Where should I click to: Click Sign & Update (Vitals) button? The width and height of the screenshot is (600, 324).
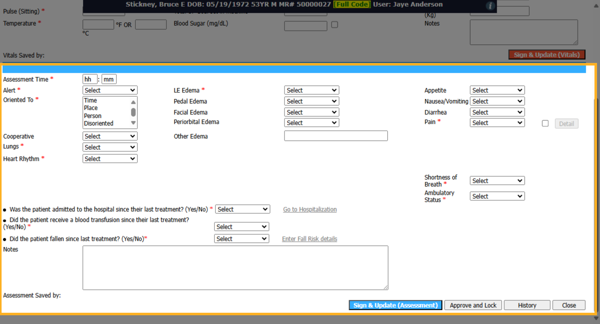click(x=547, y=55)
